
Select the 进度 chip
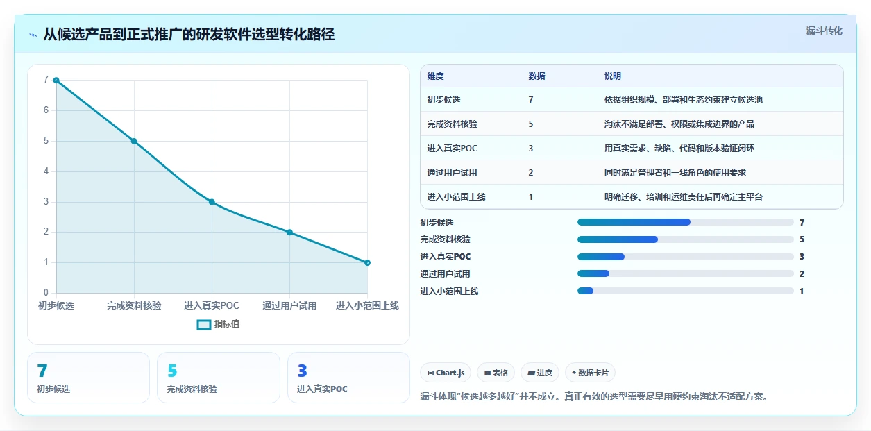click(540, 373)
